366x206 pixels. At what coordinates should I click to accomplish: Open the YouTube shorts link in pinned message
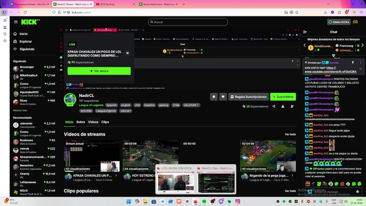(x=331, y=70)
